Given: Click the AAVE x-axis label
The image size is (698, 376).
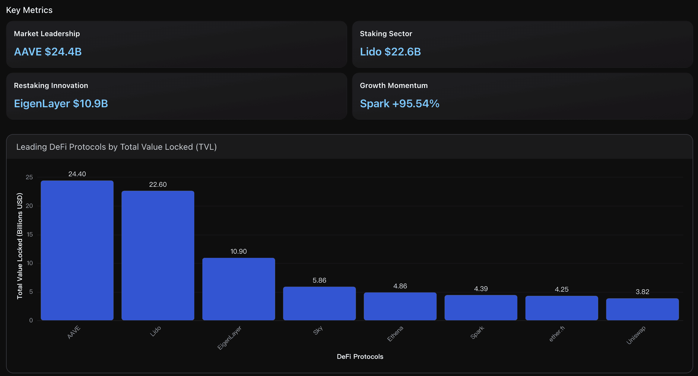Looking at the screenshot, I should tap(74, 332).
